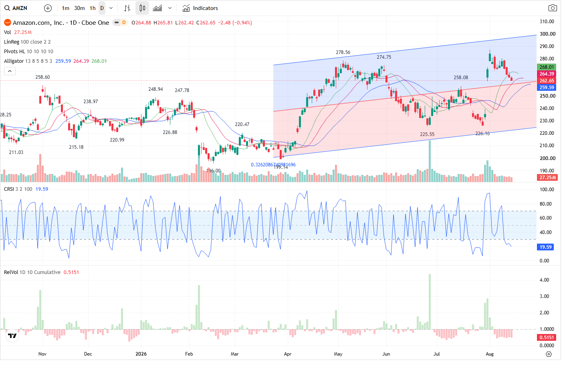Click the 27.25M volume axis label
This screenshot has height=380, width=569.
[547, 177]
